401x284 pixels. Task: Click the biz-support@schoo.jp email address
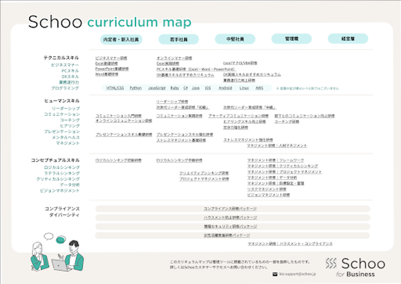click(x=297, y=274)
